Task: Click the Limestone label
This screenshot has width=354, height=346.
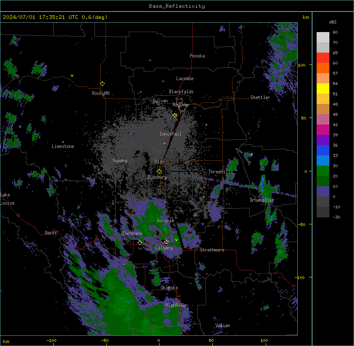Action: click(x=63, y=146)
